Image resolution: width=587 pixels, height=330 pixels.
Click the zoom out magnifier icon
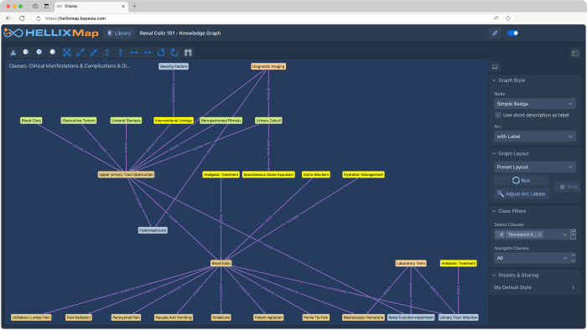[26, 52]
